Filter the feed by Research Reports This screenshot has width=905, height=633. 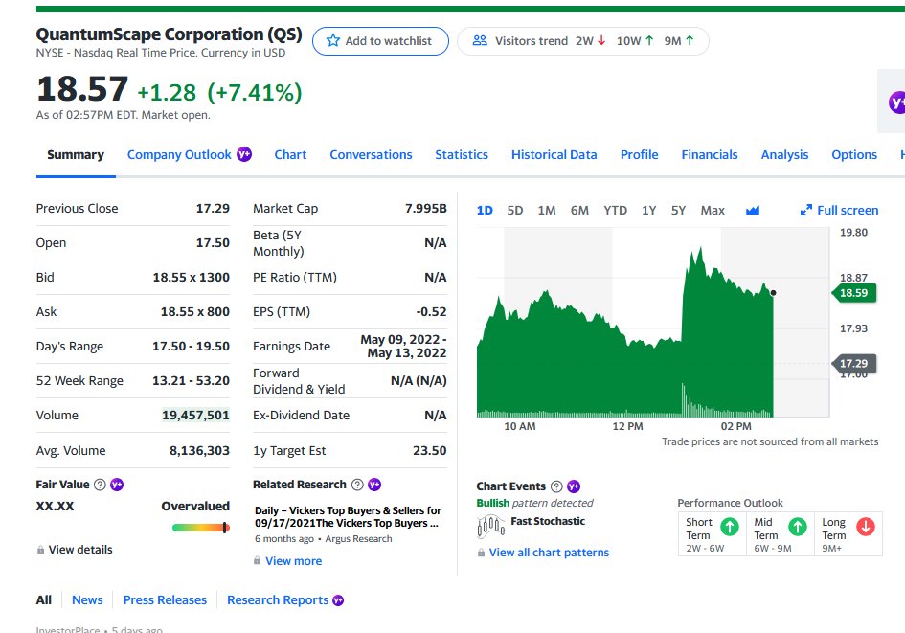pos(278,600)
